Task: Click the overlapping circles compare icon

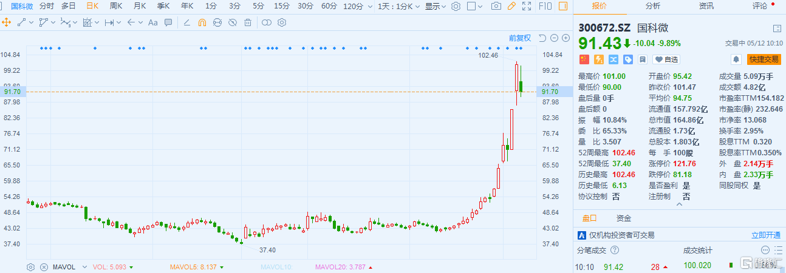Action: point(267,22)
